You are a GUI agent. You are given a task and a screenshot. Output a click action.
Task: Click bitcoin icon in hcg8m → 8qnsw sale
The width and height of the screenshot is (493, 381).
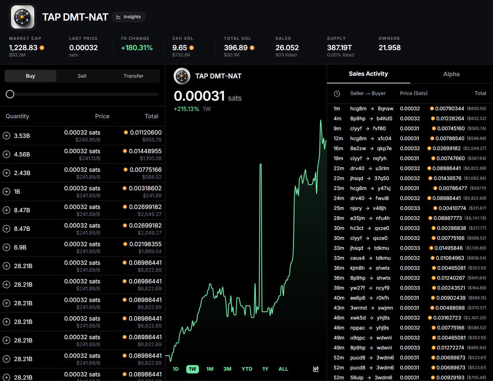pos(432,109)
